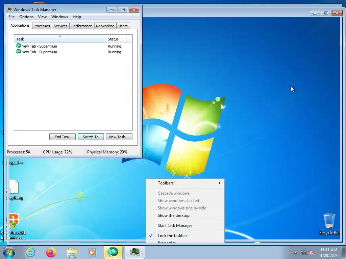This screenshot has width=346, height=259.
Task: Open network status tray icon
Action: coord(304,253)
